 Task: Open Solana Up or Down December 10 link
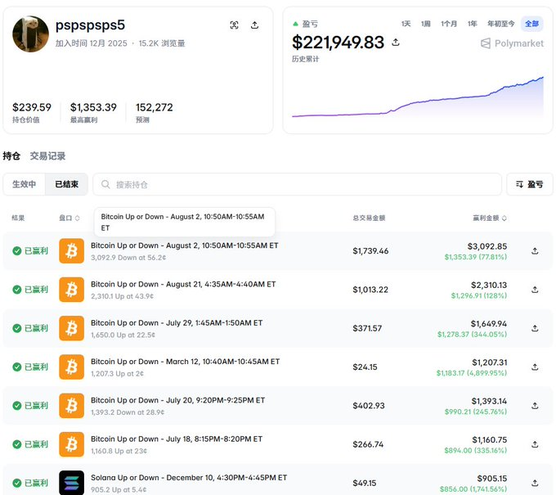[x=189, y=478]
